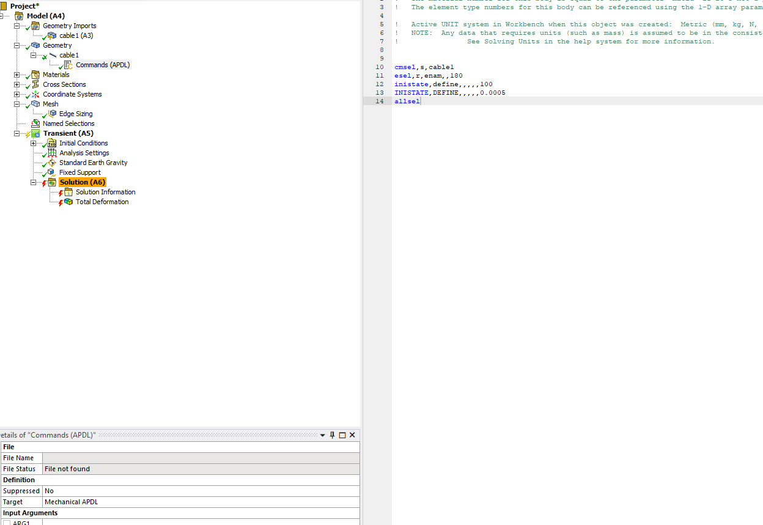
Task: Click the Model (A4) icon
Action: (19, 16)
